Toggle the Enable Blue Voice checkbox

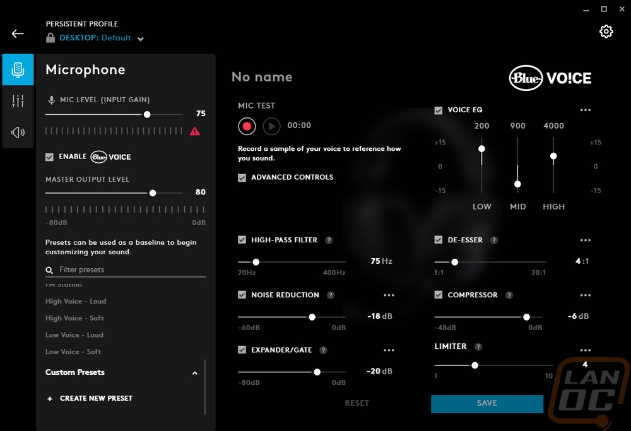point(50,157)
